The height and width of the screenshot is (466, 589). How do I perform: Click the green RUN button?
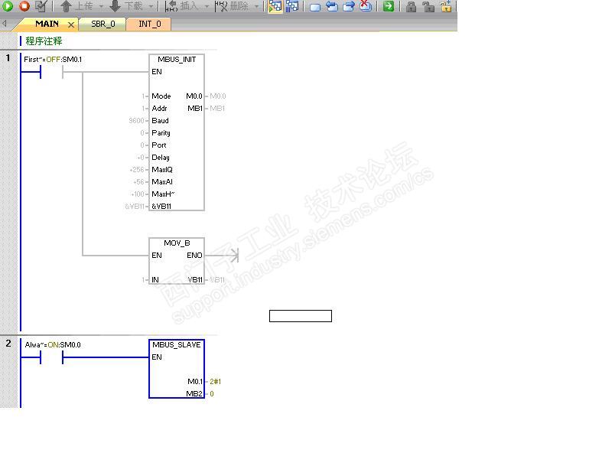[x=8, y=5]
